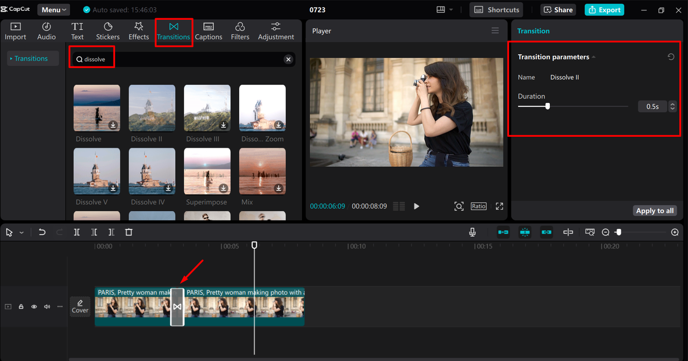This screenshot has height=361, width=688.
Task: Download the Mix transition via arrow icon
Action: (278, 188)
